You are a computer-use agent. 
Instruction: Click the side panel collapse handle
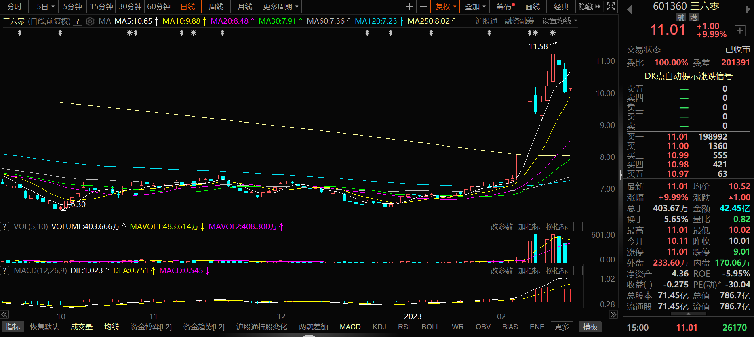[x=621, y=174]
